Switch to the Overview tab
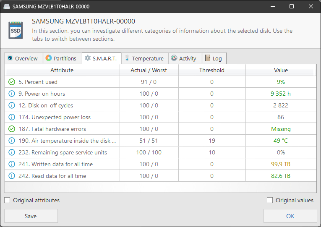Viewport: 321px width, 227px height. [x=23, y=58]
